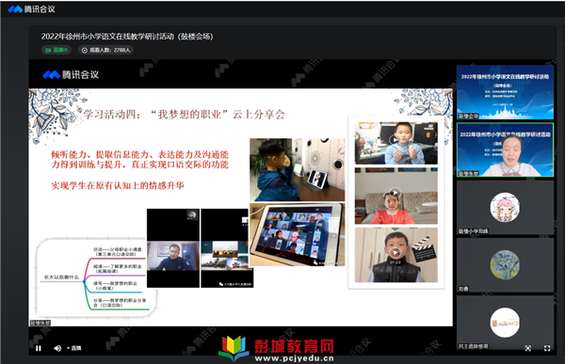Pause the live stream playback
Image resolution: width=565 pixels, height=364 pixels.
point(39,348)
